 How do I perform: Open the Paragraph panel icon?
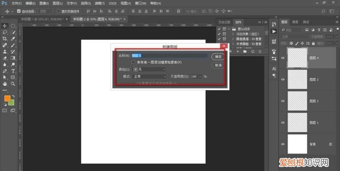click(274, 75)
